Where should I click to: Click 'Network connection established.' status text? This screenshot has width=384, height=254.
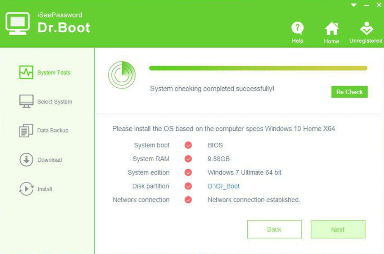(254, 200)
